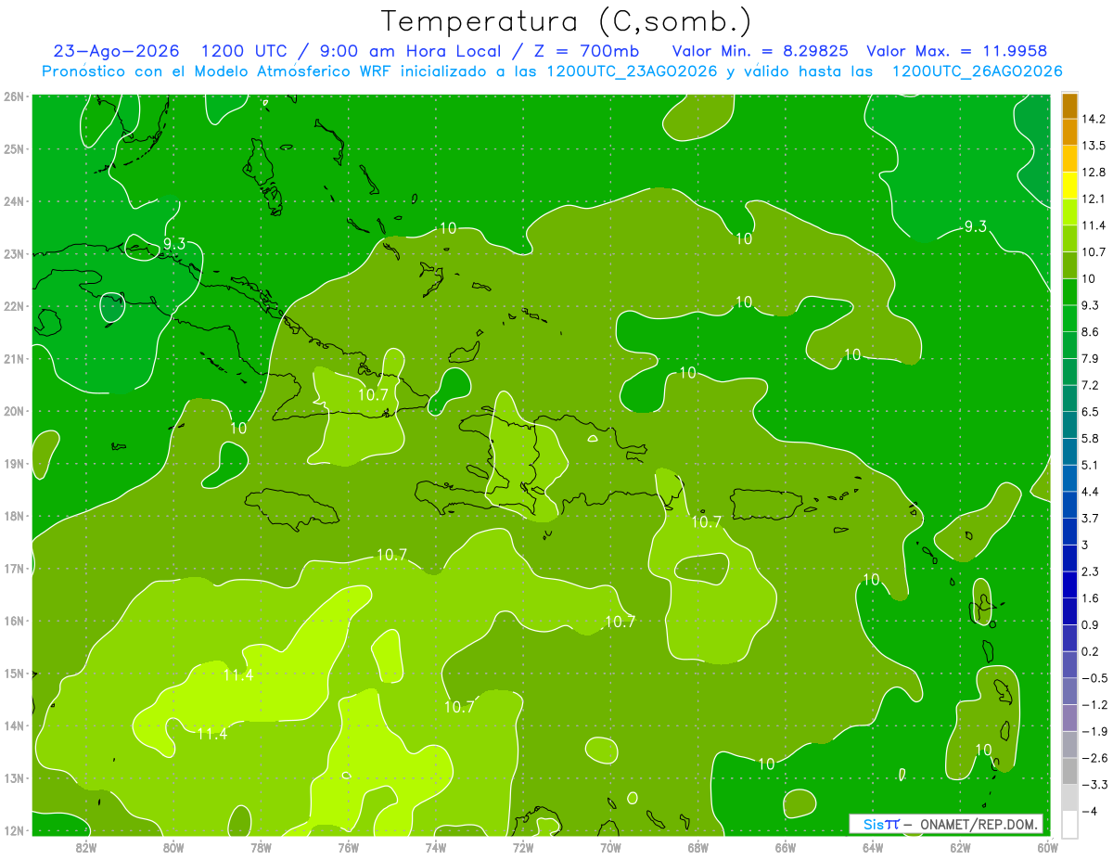Click the 68W longitude axis label

tap(697, 847)
